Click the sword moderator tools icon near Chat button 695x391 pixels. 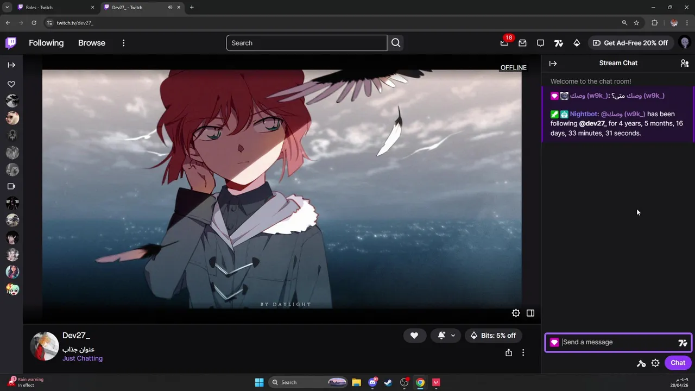[x=641, y=363]
